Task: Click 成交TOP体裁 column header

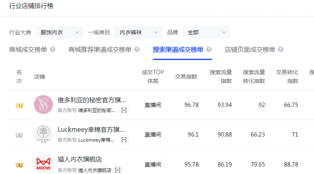Action: (x=153, y=77)
